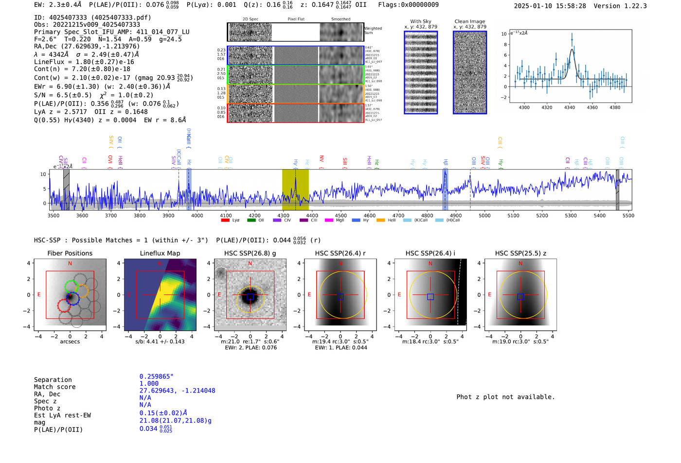Viewport: 681px width, 463px height.
Task: Click the blue Hβ band near 4860Å
Action: coord(445,190)
